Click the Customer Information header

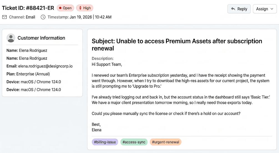click(41, 38)
